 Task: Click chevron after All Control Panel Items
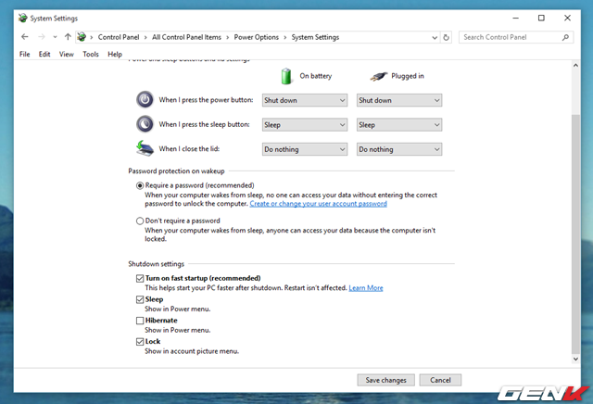pos(227,37)
